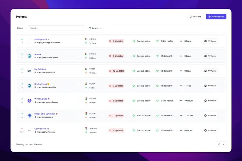Click backup clock icon in Maillage Office row

pos(134,41)
